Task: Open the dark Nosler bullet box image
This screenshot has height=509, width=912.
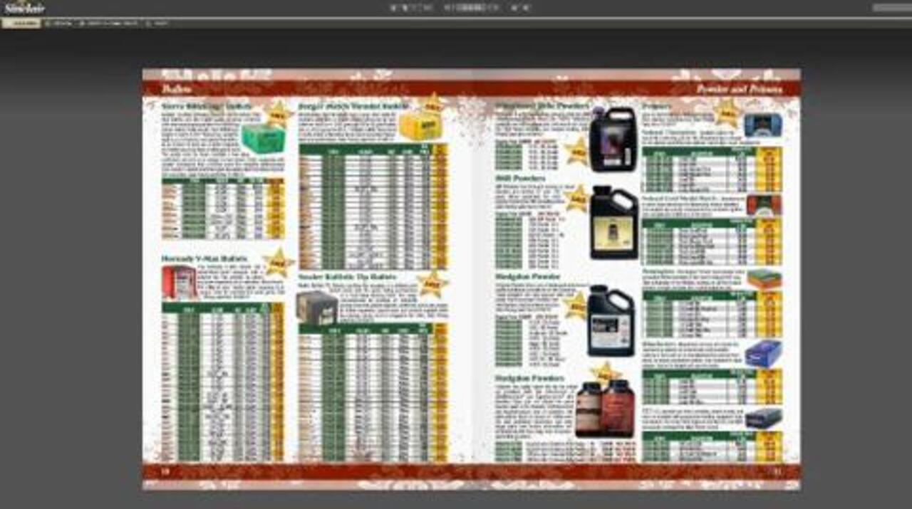Action: click(x=318, y=308)
